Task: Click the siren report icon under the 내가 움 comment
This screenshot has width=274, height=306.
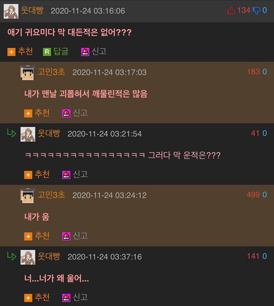Action: [x=66, y=236]
